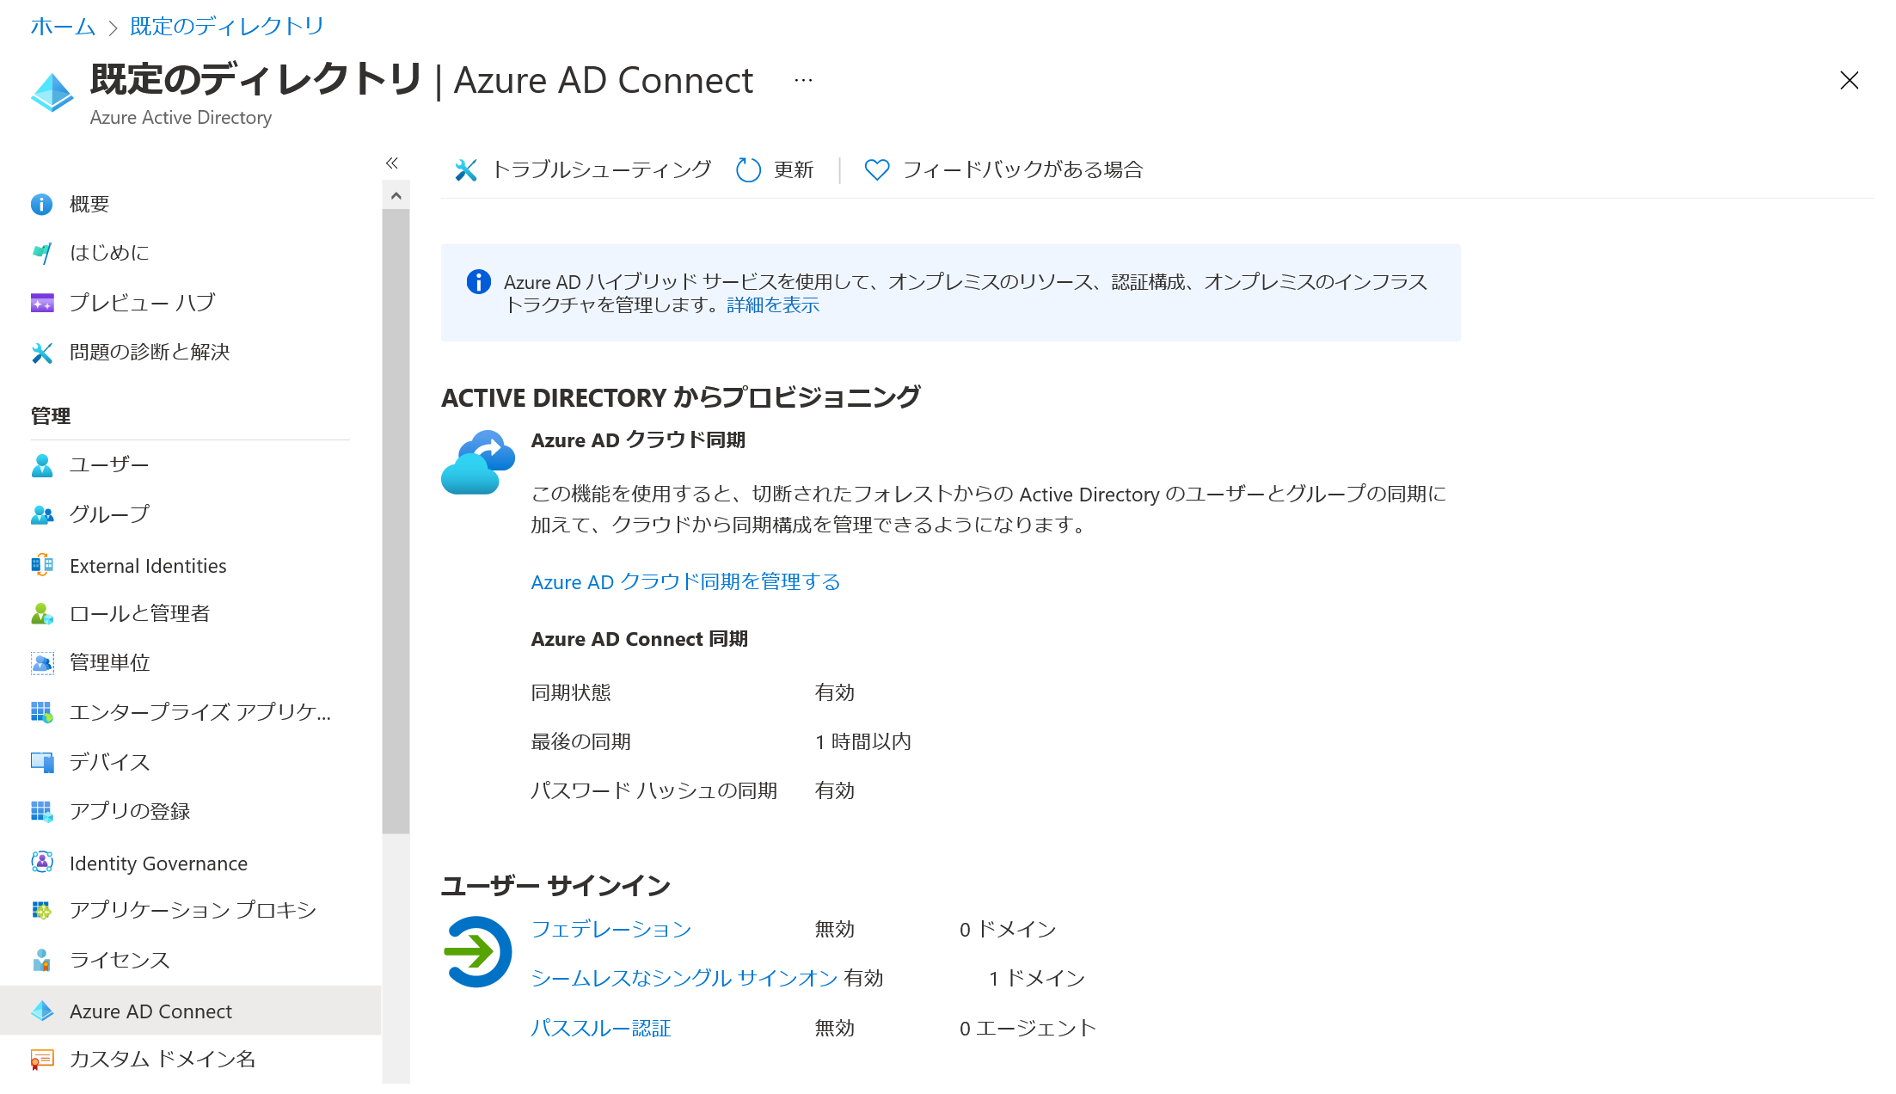This screenshot has width=1896, height=1094.
Task: Open the フェデレーション link
Action: tap(611, 929)
